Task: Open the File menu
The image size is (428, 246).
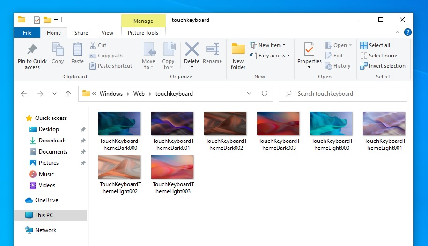Action: click(x=27, y=33)
